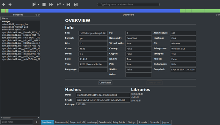Image resolution: width=220 pixels, height=125 pixels.
Task: Select the md5_hash function row
Action: pos(20,56)
